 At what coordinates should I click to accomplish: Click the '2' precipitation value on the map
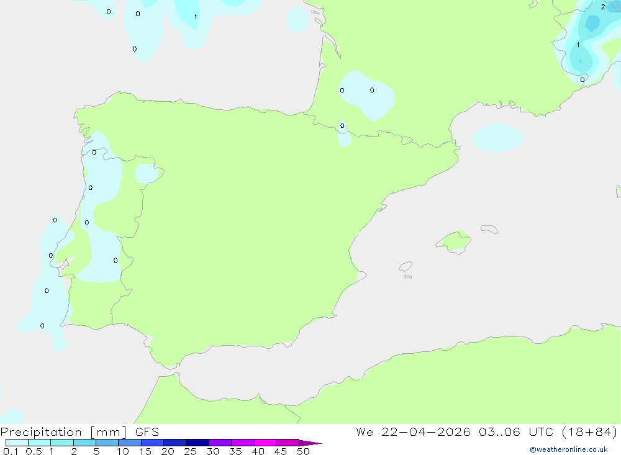click(x=603, y=7)
